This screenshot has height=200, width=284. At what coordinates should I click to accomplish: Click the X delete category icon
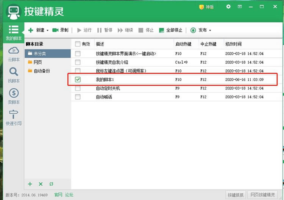[41, 184]
